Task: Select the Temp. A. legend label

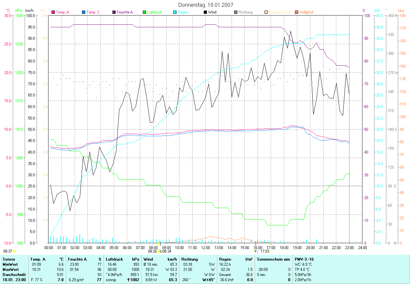Action: tap(63, 12)
